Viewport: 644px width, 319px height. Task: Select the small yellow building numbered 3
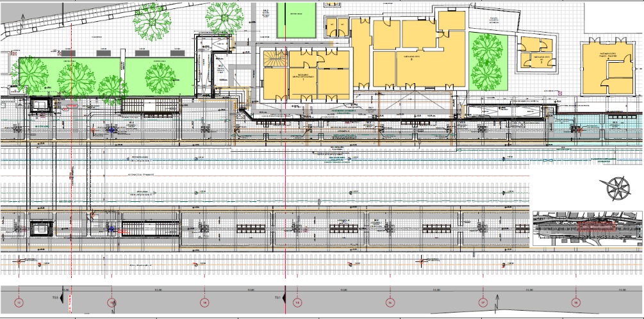point(536,53)
